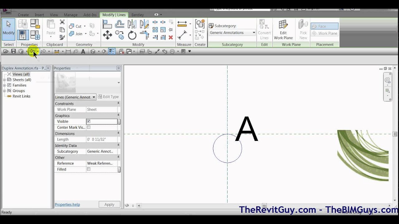Click the Apply button in Properties
This screenshot has height=224, width=399.
[x=109, y=204]
